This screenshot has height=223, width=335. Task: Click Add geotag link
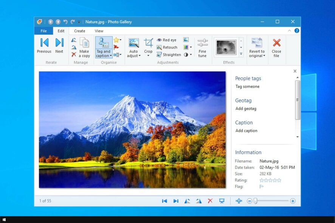[246, 108]
